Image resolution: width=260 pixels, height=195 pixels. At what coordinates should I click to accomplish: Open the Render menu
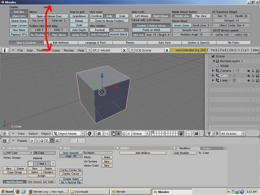69,50
